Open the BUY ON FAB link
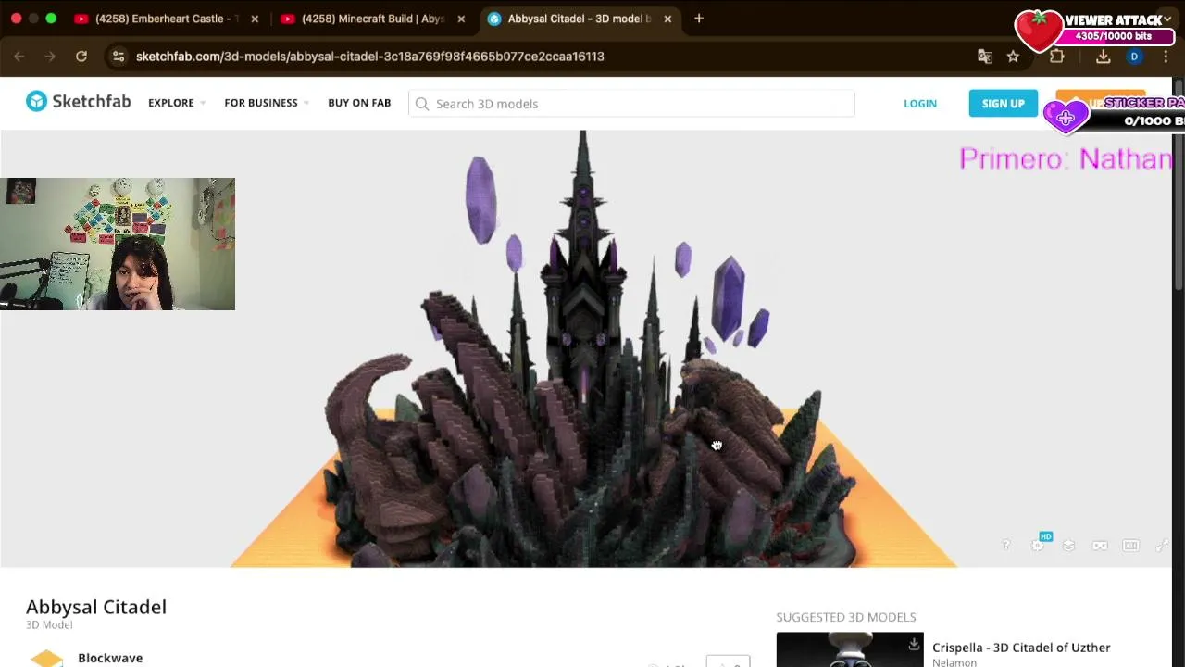1185x667 pixels. (x=359, y=103)
